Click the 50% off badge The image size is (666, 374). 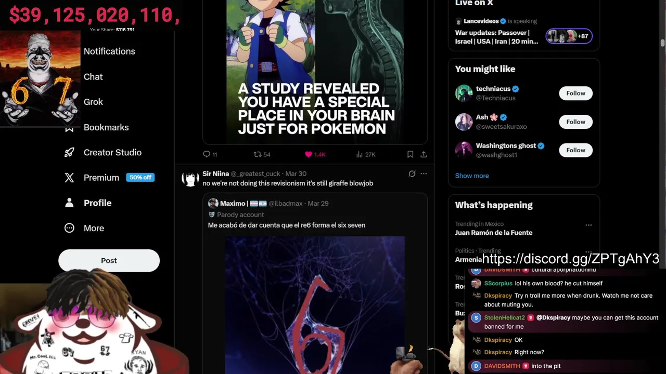point(140,178)
